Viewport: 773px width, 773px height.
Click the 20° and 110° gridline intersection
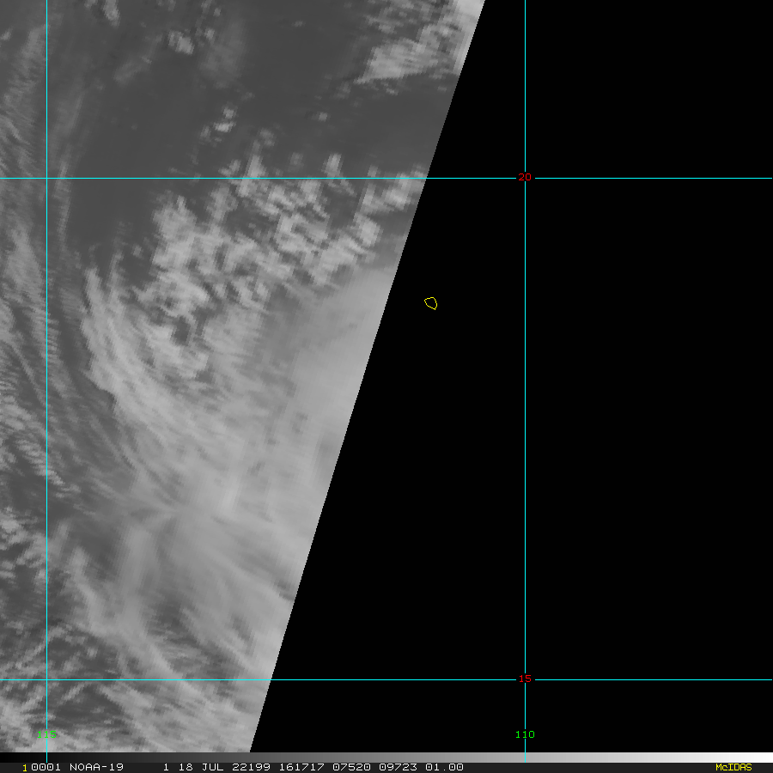click(525, 179)
